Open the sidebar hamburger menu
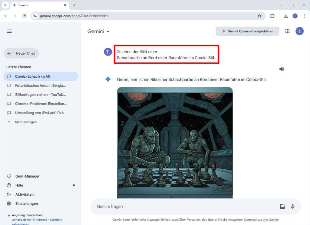 [9, 31]
